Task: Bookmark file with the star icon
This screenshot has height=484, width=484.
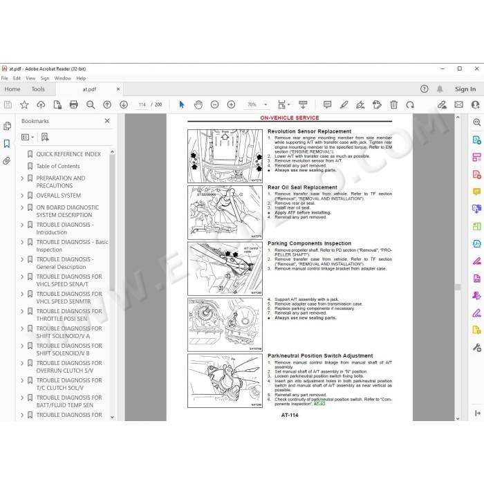Action: click(x=24, y=105)
